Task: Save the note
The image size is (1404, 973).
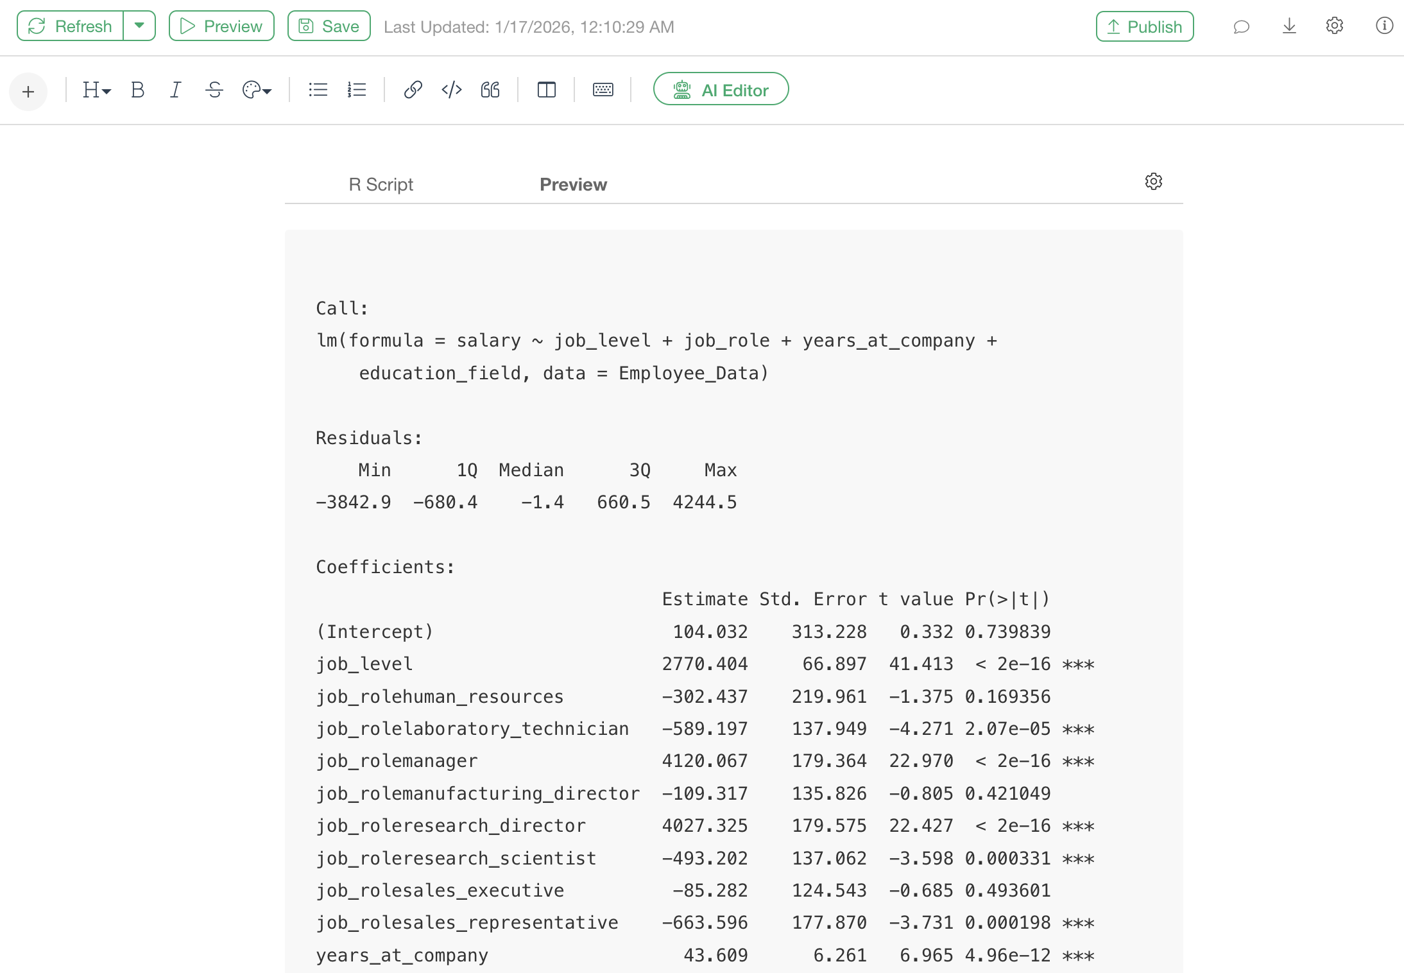Action: tap(329, 26)
